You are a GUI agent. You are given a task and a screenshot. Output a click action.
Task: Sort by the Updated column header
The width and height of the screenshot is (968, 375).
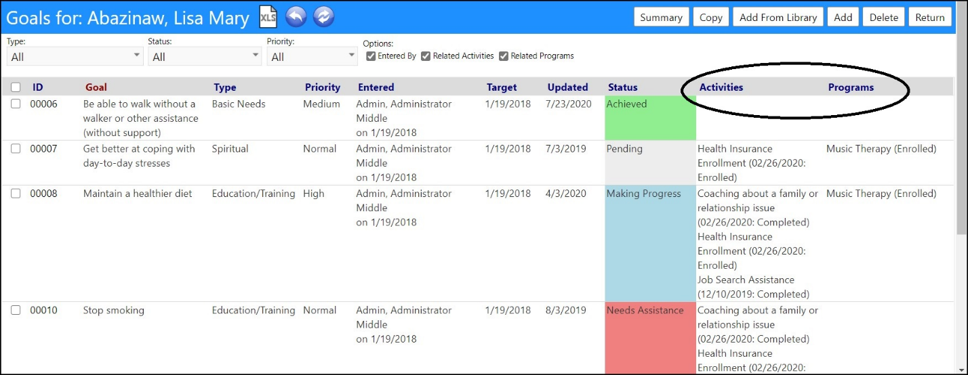coord(567,87)
